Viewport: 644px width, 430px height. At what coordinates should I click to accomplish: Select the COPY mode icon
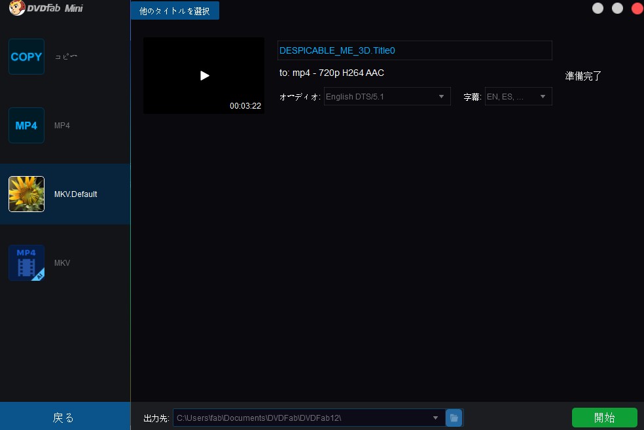coord(26,57)
